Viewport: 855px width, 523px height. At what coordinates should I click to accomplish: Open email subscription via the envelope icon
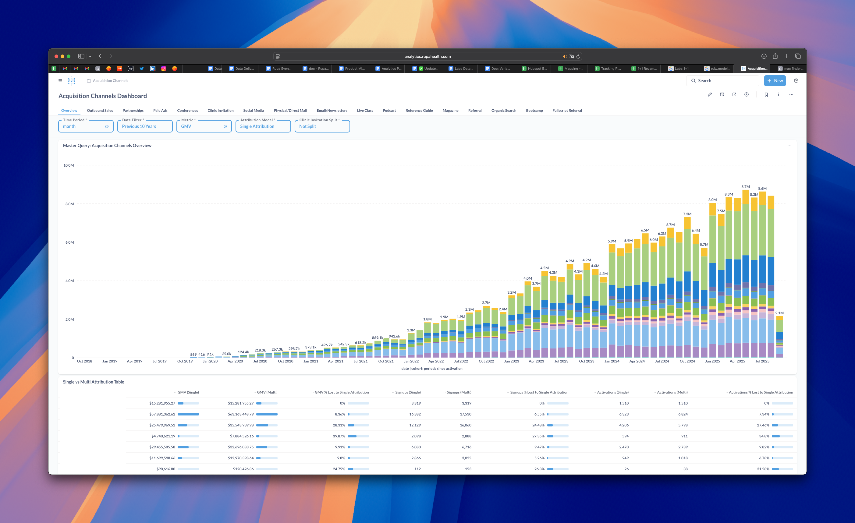[722, 94]
